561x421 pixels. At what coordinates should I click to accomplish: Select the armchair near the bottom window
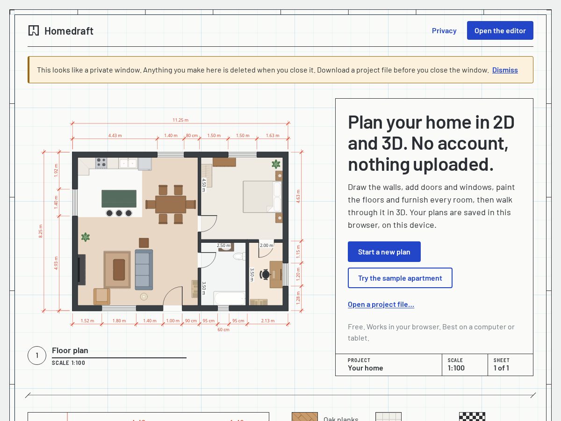click(x=102, y=297)
